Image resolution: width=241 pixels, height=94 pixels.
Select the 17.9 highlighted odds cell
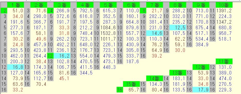(x=201, y=90)
